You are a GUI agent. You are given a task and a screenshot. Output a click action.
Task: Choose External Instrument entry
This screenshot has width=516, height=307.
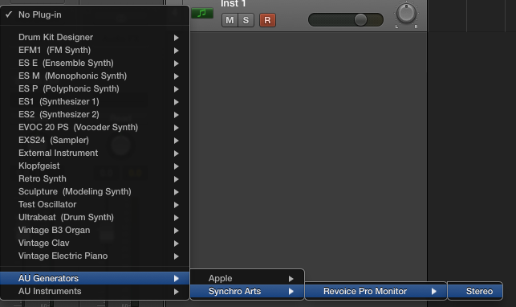95,153
